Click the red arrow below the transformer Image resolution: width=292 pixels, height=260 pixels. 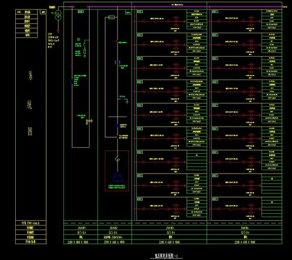point(58,31)
